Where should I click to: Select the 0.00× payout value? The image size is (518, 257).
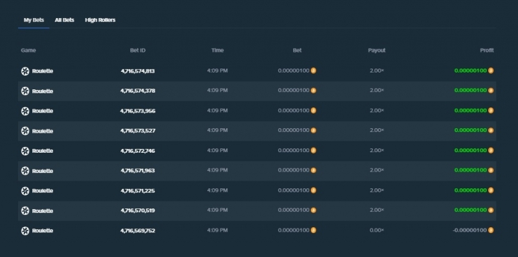(377, 230)
